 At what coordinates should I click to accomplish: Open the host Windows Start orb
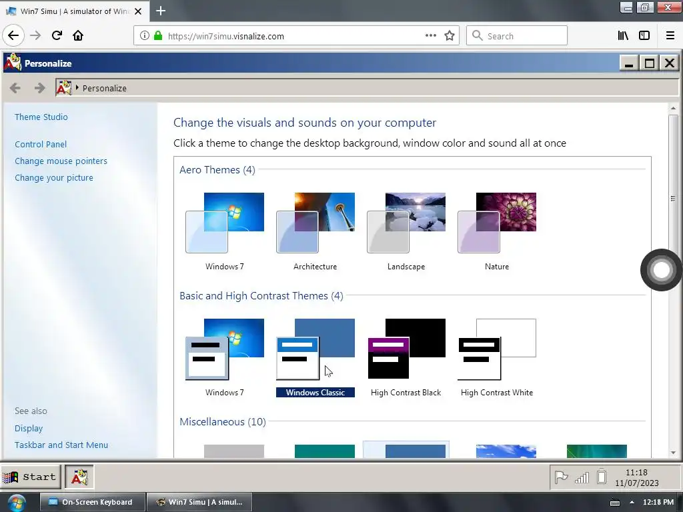click(x=17, y=503)
